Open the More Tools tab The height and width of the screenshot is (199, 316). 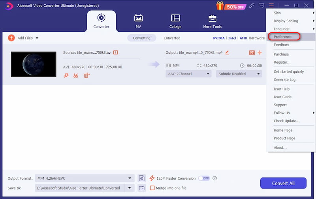click(212, 21)
